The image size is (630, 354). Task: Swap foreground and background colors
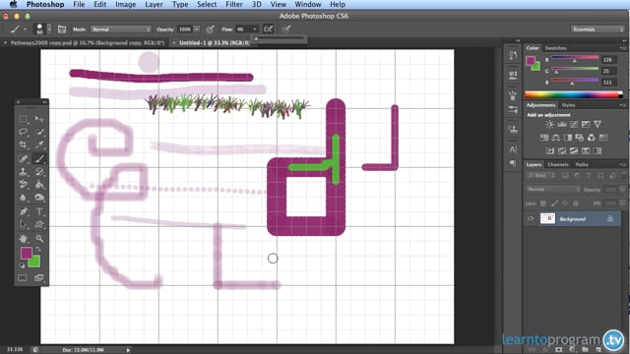(x=38, y=249)
